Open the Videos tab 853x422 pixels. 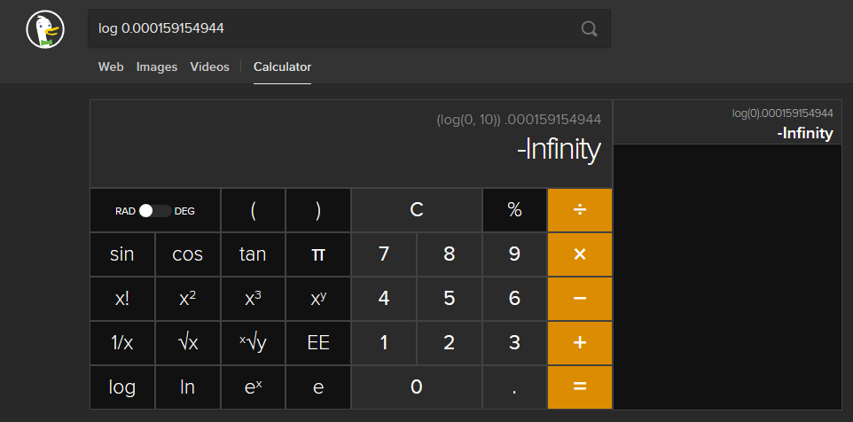pyautogui.click(x=210, y=66)
